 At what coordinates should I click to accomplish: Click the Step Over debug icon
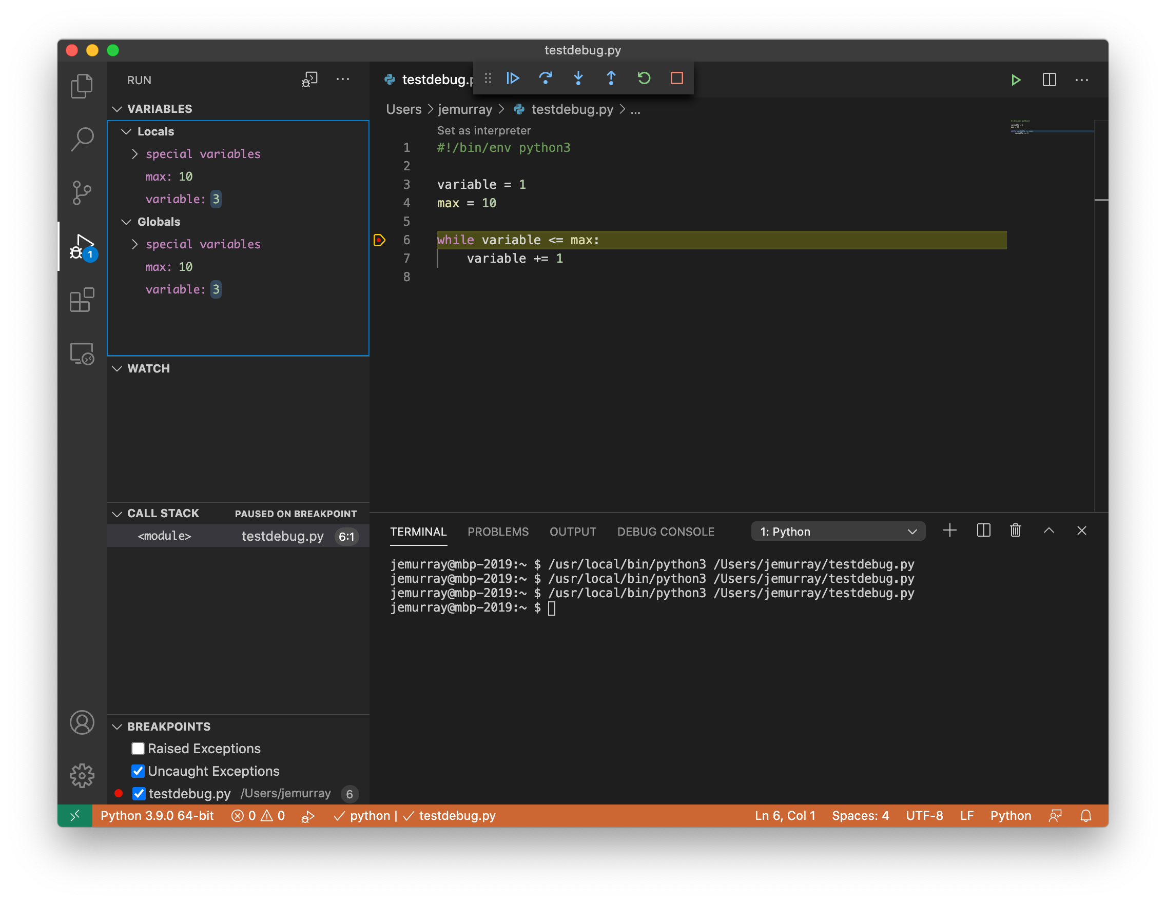(545, 80)
